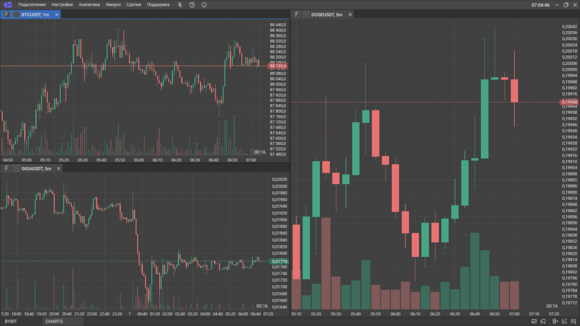This screenshot has width=580, height=326.
Task: Toggle the F button on the DOGEUSDT panel
Action: (297, 14)
